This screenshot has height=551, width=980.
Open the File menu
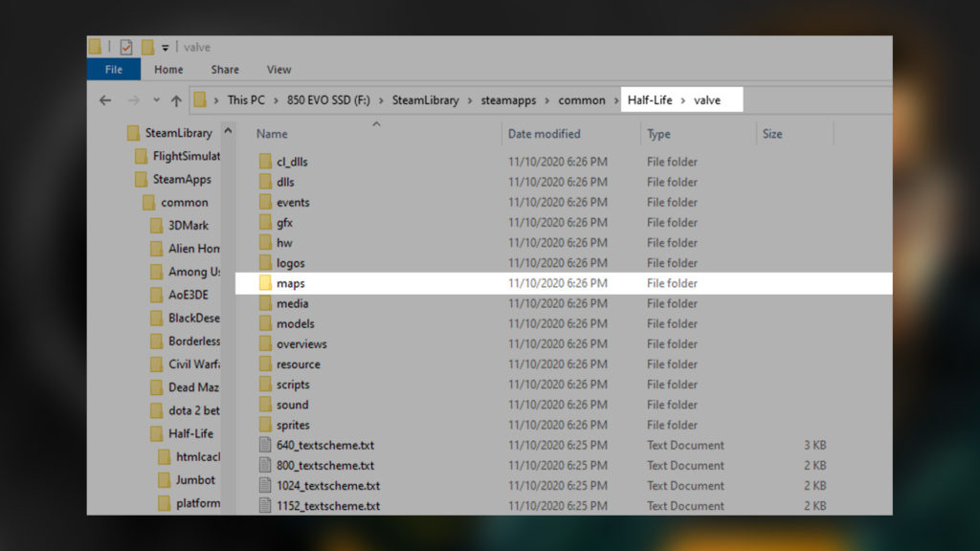(114, 69)
